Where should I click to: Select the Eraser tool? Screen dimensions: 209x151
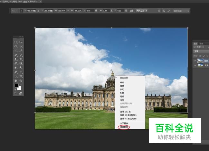pyautogui.click(x=16, y=63)
